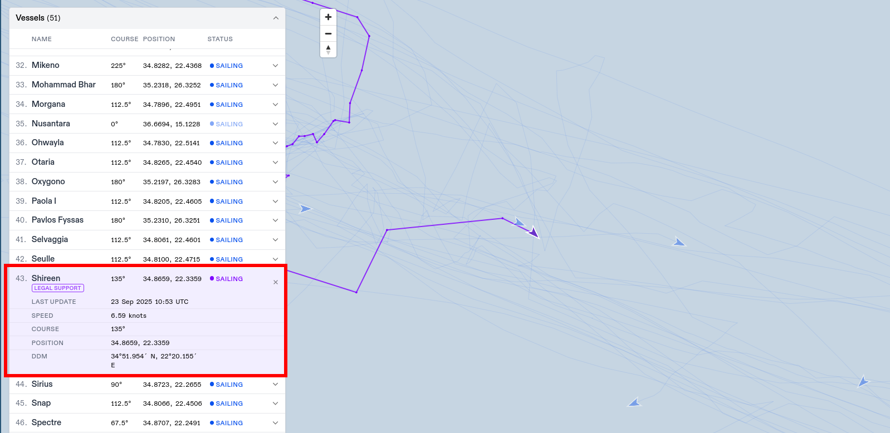Image resolution: width=890 pixels, height=433 pixels.
Task: Open the Sirius row chevron
Action: click(x=275, y=385)
